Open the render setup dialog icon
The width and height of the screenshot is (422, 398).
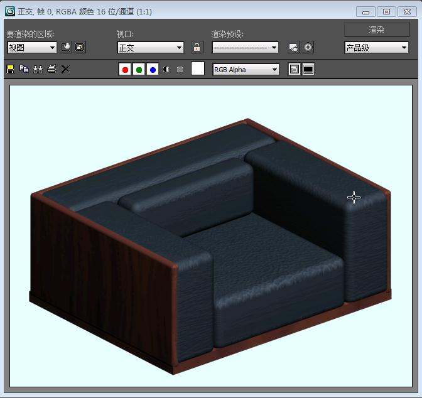294,47
